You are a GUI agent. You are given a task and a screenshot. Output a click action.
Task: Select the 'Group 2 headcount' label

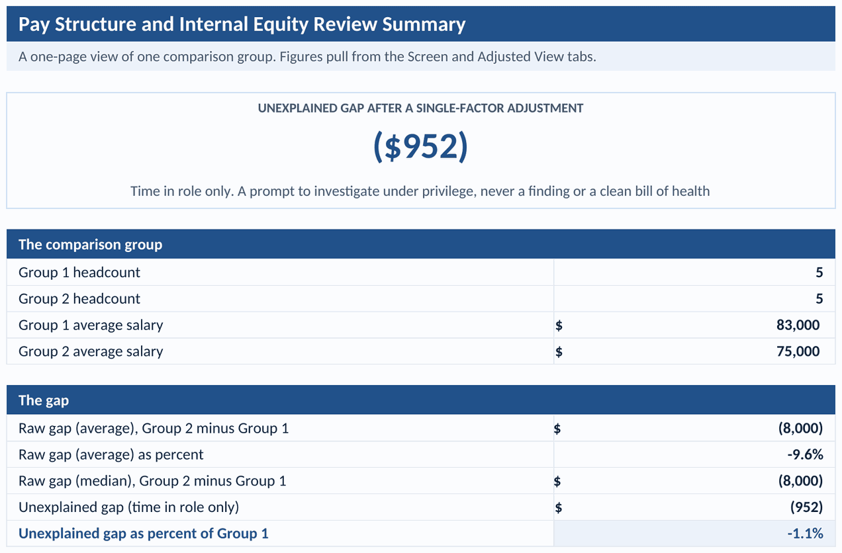79,299
